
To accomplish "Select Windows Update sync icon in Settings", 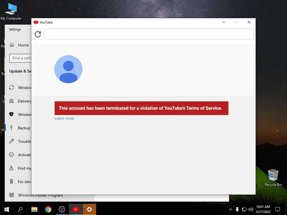I will pyautogui.click(x=11, y=87).
